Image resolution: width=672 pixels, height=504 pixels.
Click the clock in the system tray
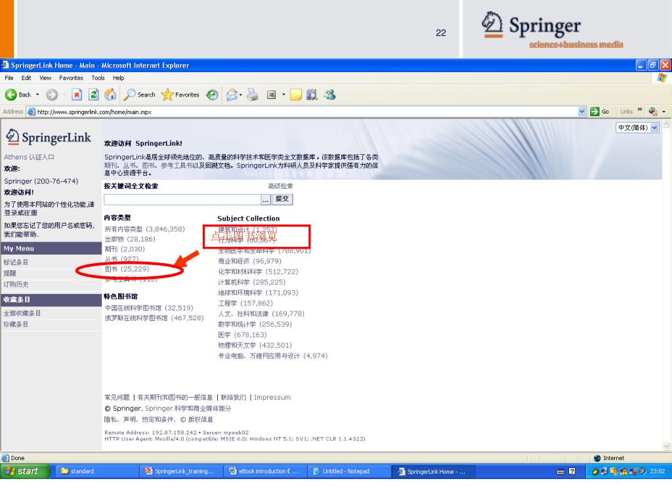click(x=657, y=471)
